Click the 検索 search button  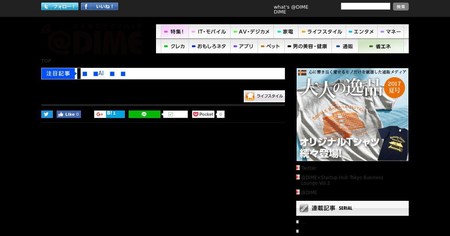pyautogui.click(x=401, y=7)
